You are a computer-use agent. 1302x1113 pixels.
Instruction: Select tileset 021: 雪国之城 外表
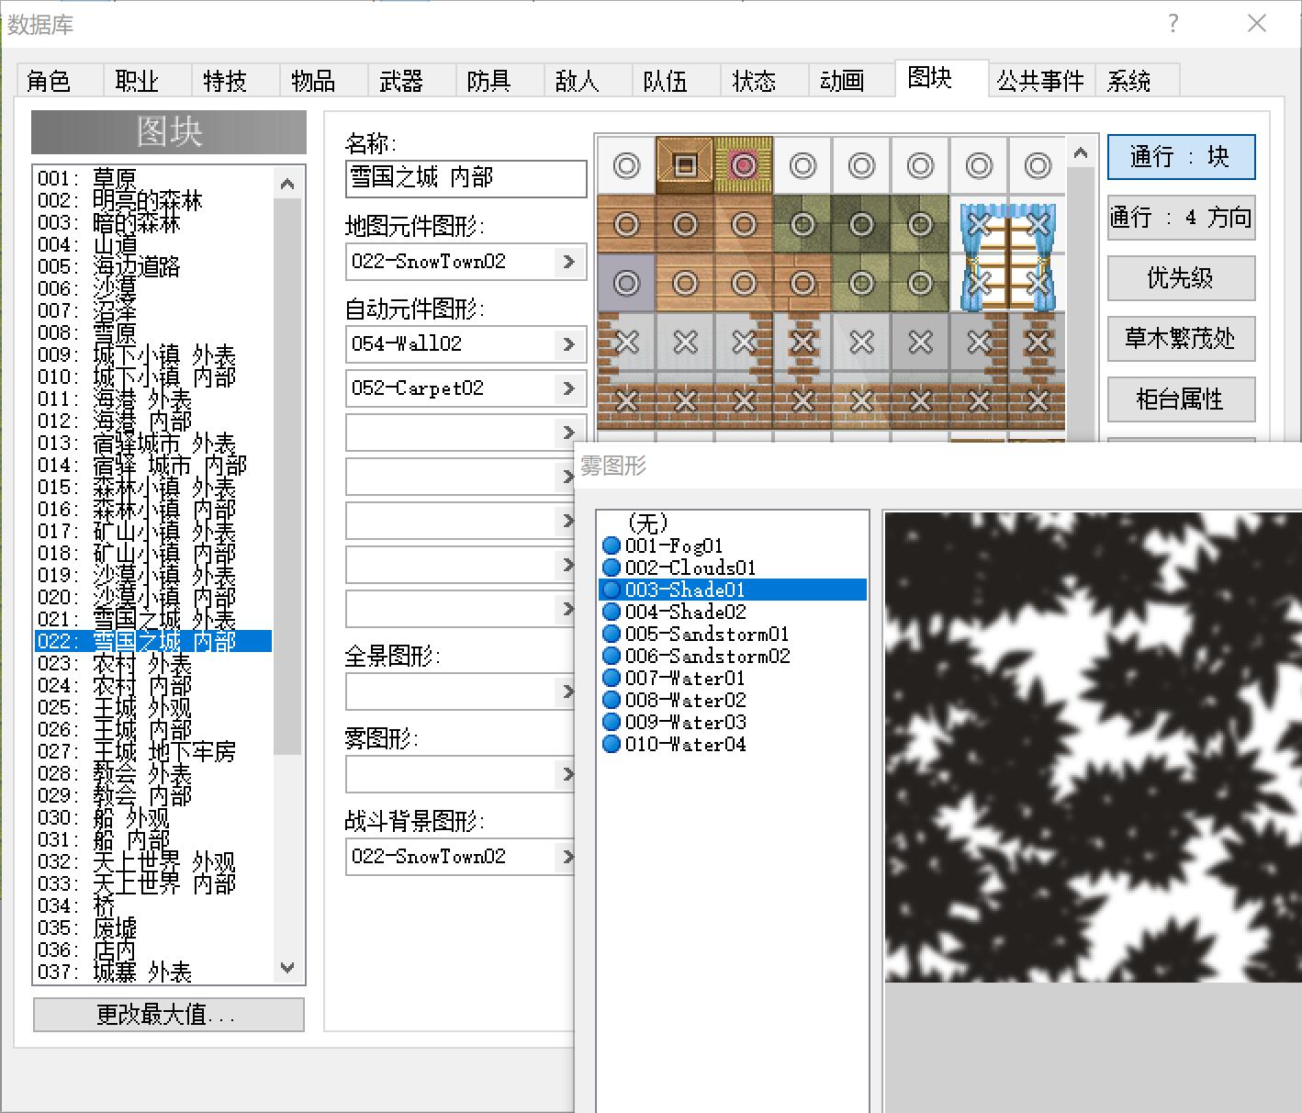pos(152,619)
